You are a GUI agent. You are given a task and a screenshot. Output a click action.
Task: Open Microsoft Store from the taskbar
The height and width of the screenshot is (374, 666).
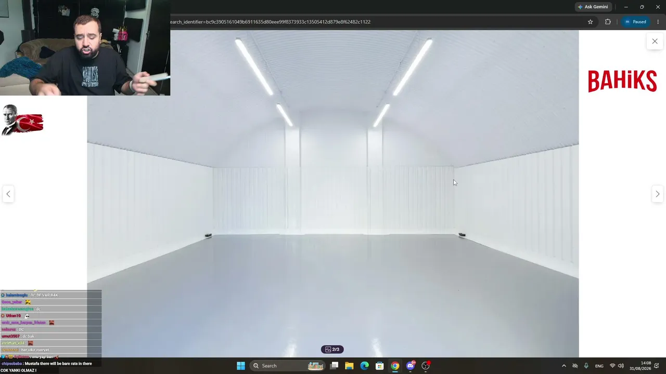coord(380,366)
